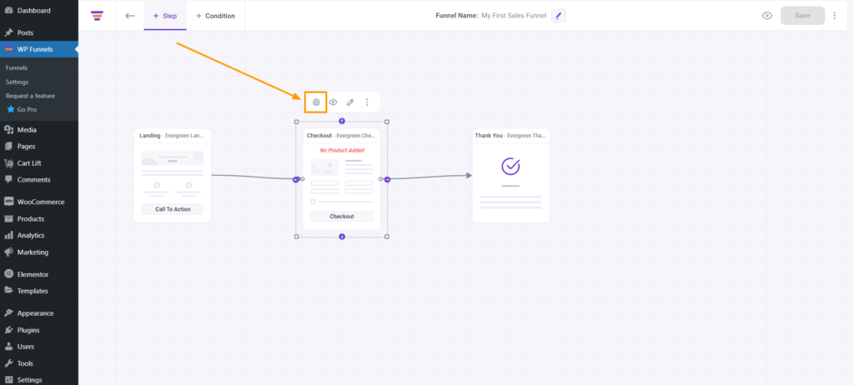Click top purple connector on Checkout node
The height and width of the screenshot is (385, 854).
pos(342,121)
